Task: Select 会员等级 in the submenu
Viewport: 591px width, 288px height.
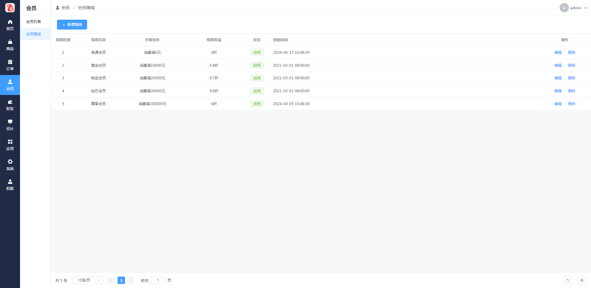Action: click(x=34, y=34)
